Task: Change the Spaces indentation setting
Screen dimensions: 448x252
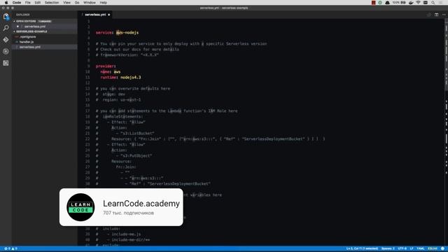Action: 388,248
